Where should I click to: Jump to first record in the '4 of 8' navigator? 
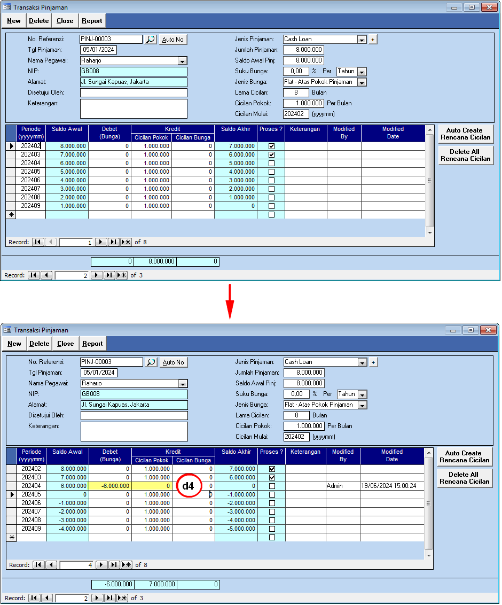pyautogui.click(x=38, y=565)
